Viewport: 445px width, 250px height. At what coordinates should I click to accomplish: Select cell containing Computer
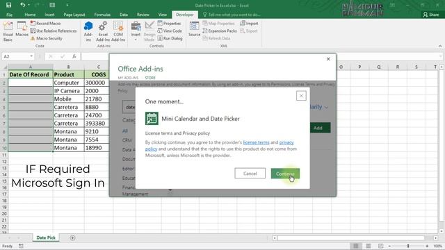tap(69, 83)
